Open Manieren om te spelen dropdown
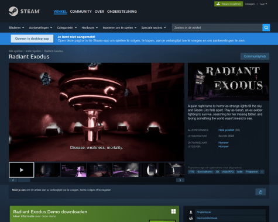 coord(119,27)
